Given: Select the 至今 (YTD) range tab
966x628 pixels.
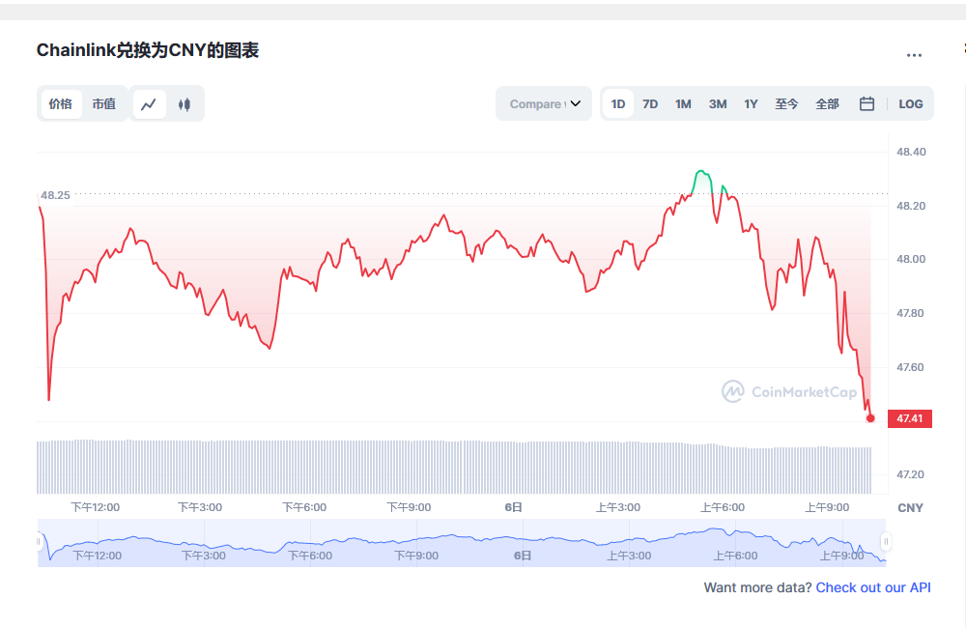Looking at the screenshot, I should (x=786, y=103).
